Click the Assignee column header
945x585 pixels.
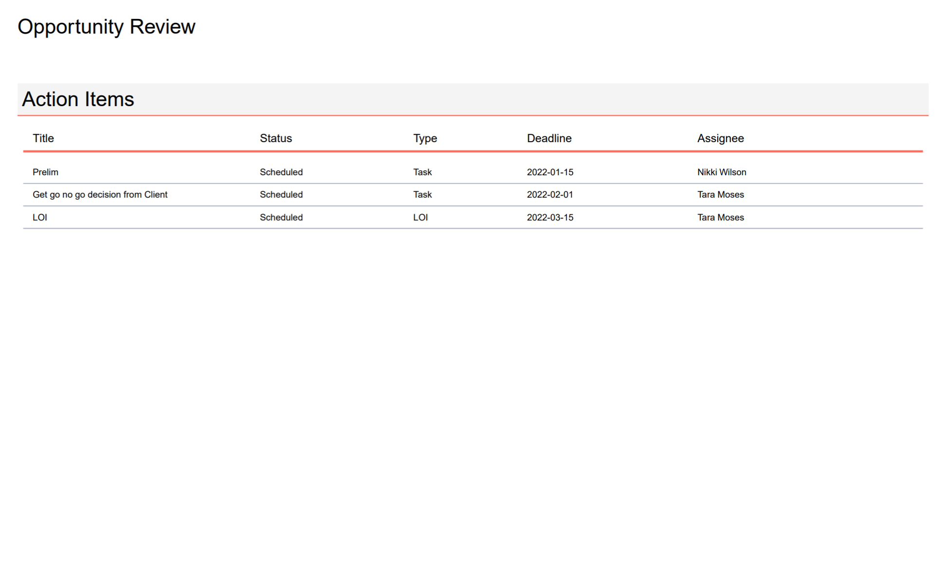[720, 138]
